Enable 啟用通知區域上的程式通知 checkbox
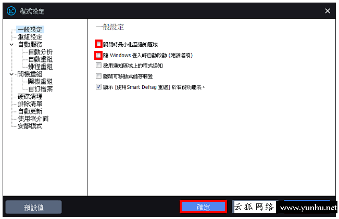 tap(98, 66)
